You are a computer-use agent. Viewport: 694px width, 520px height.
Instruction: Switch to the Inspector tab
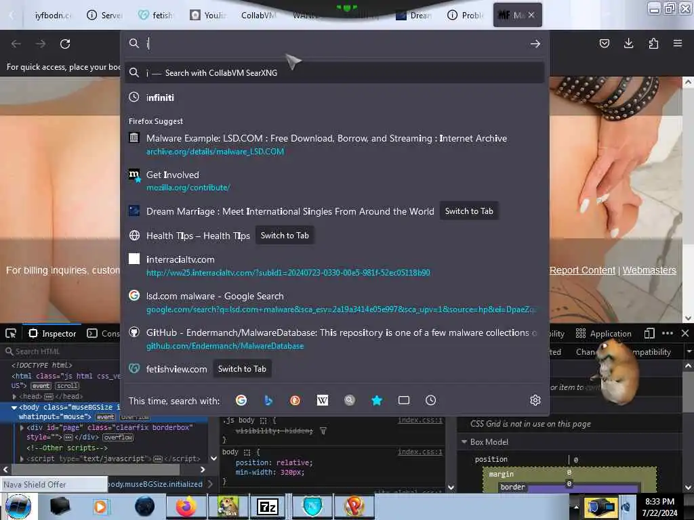pyautogui.click(x=52, y=334)
